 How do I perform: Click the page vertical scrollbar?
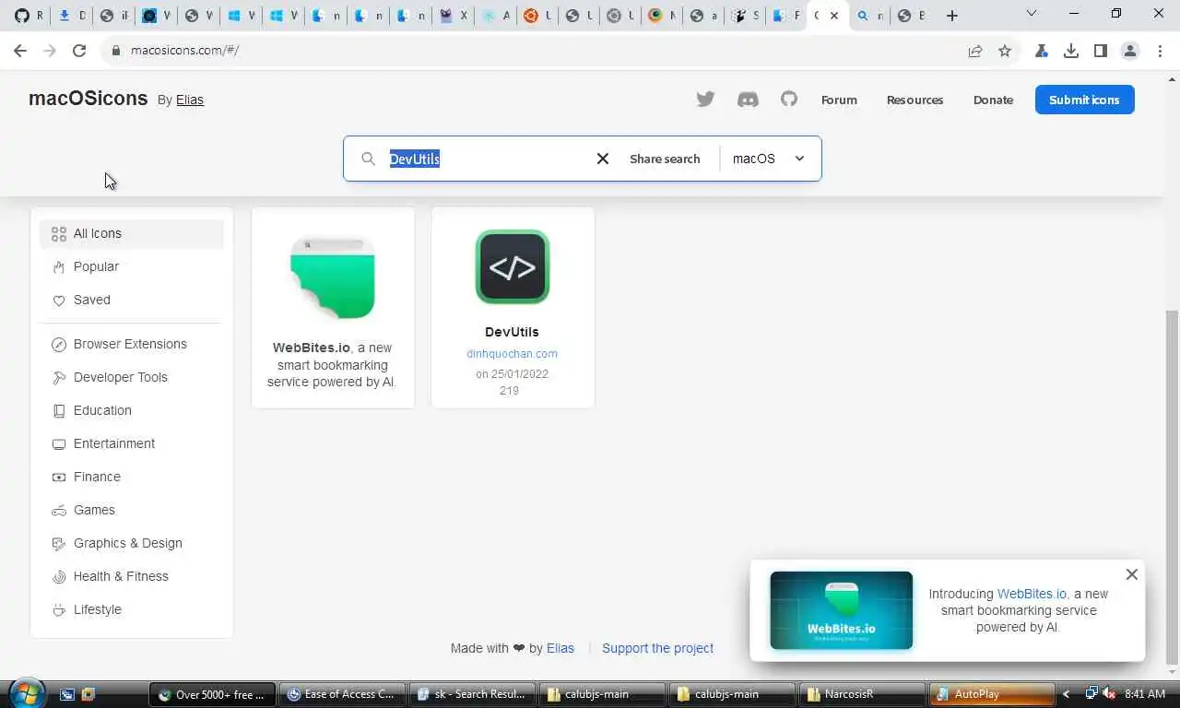click(1172, 486)
